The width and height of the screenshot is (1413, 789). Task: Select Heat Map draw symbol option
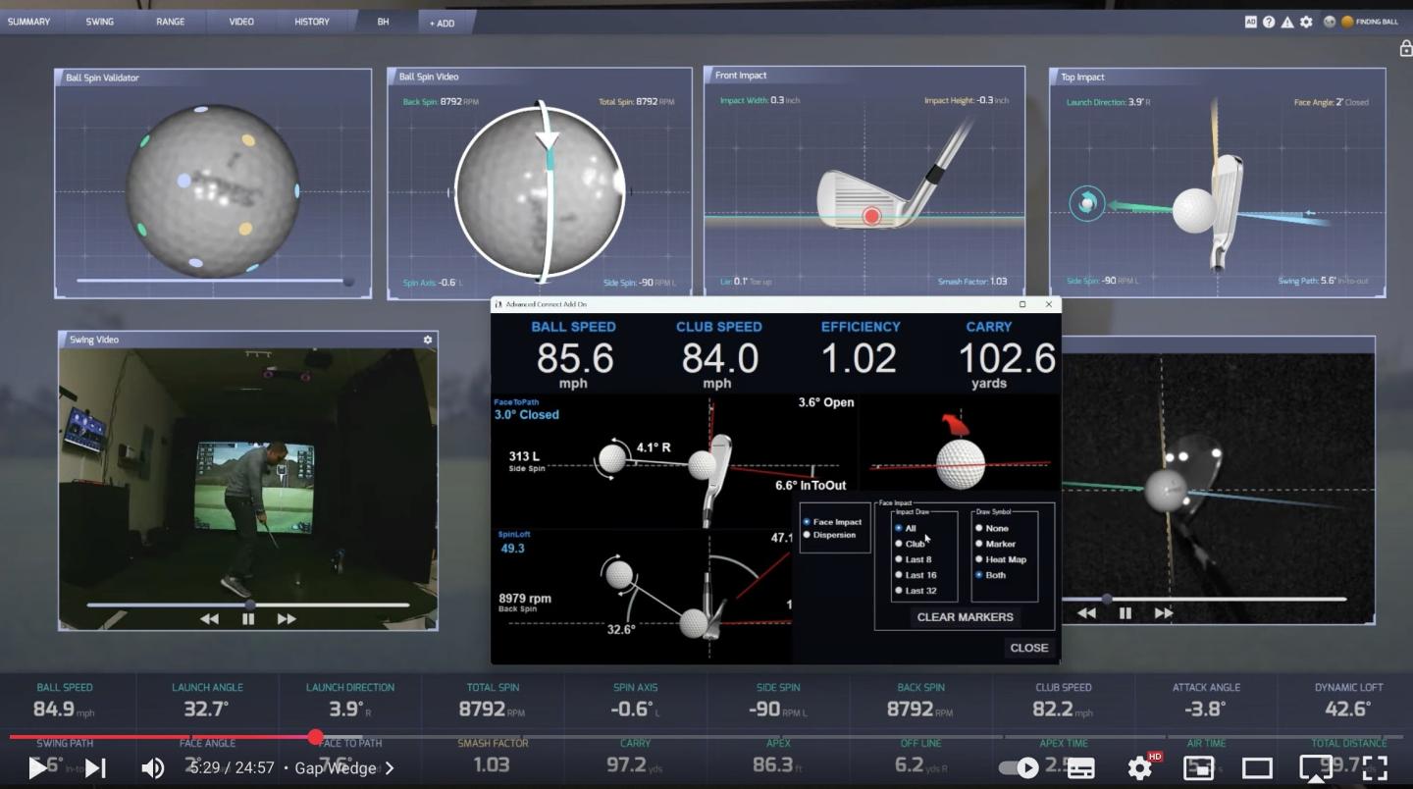point(978,559)
